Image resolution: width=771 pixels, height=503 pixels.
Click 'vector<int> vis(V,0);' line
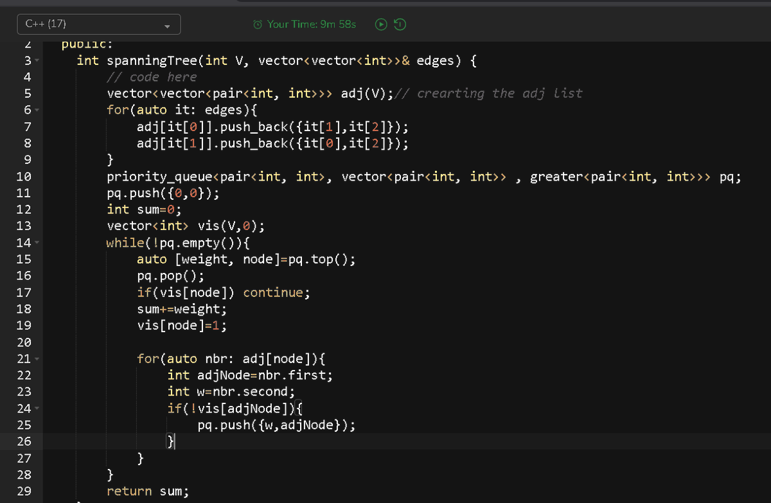(x=185, y=226)
